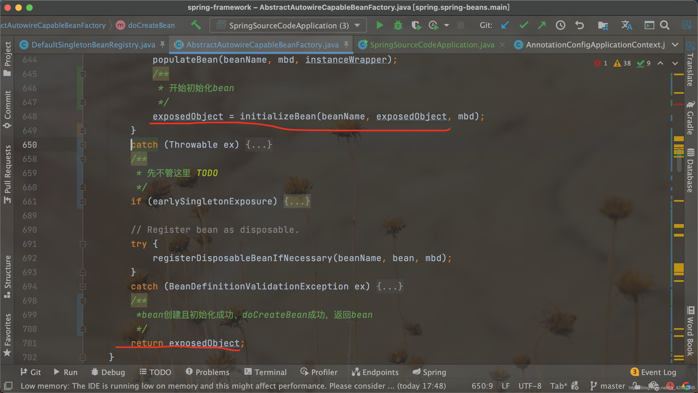Toggle tool window bars in bottom-left corner
The width and height of the screenshot is (698, 393).
pos(8,386)
